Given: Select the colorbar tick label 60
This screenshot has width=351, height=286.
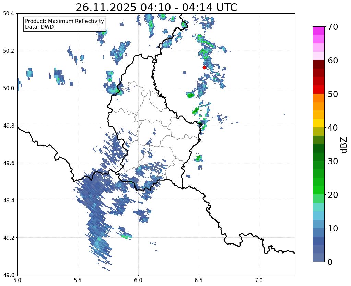Looking at the screenshot, I should click(x=332, y=60).
